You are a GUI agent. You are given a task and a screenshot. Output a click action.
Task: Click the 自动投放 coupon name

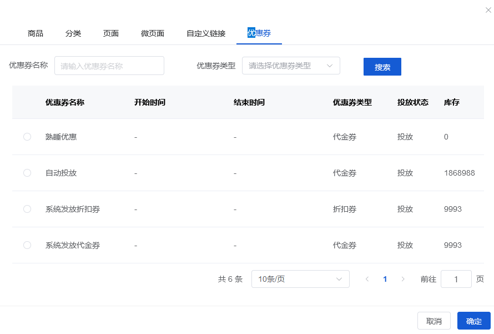click(61, 173)
